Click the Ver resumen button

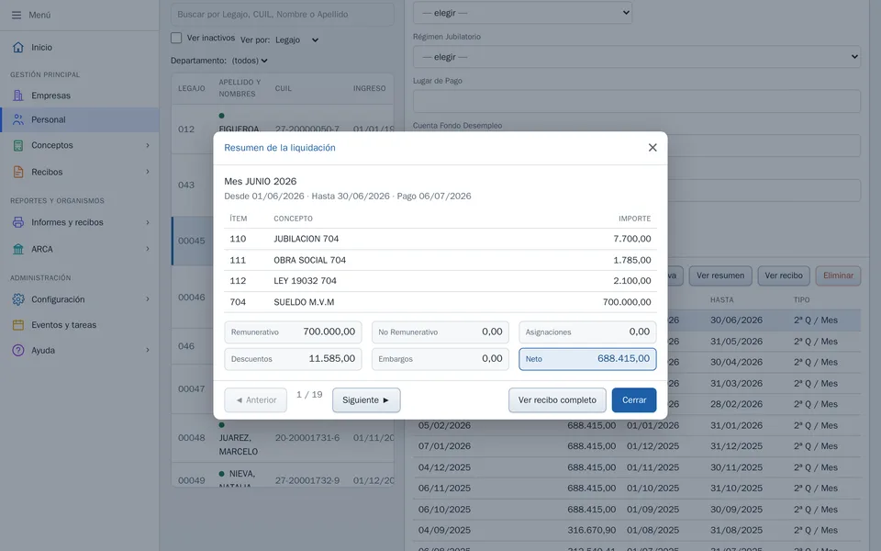720,275
